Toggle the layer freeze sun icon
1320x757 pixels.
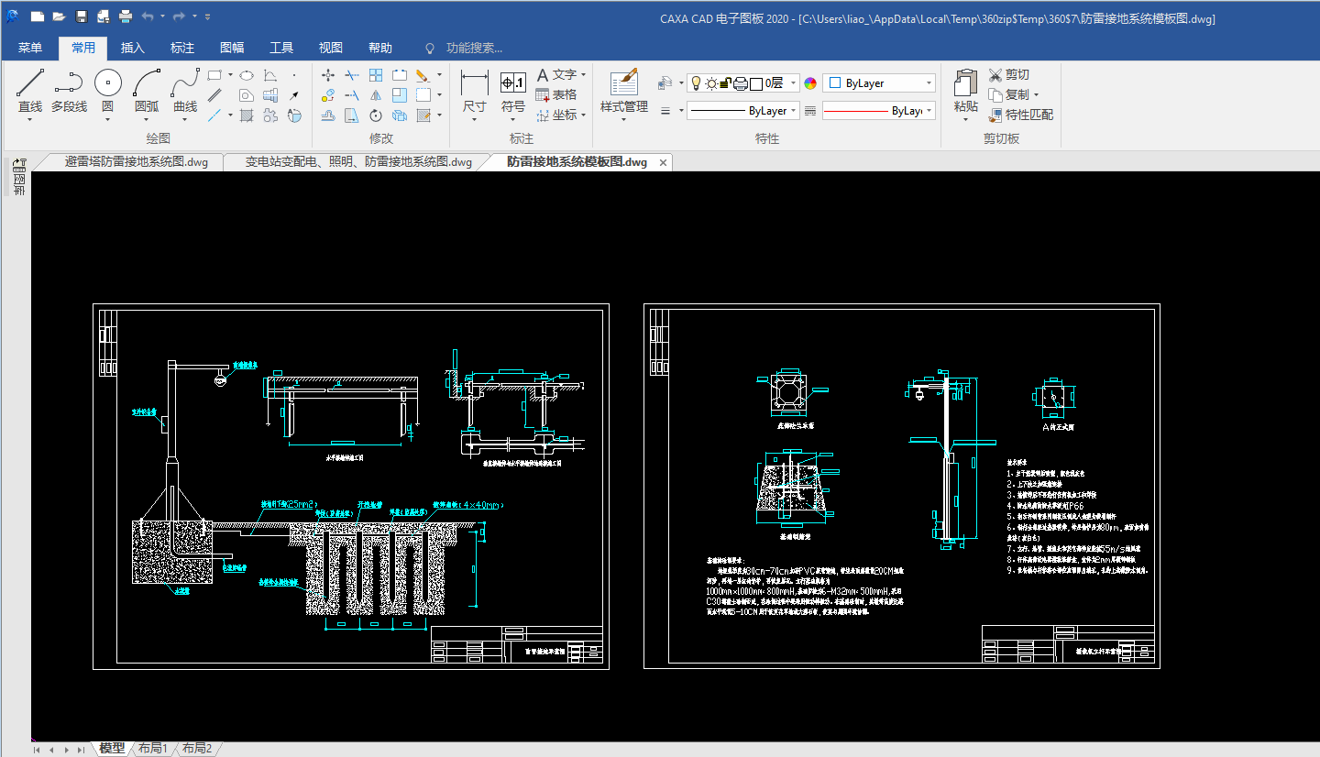click(x=710, y=83)
